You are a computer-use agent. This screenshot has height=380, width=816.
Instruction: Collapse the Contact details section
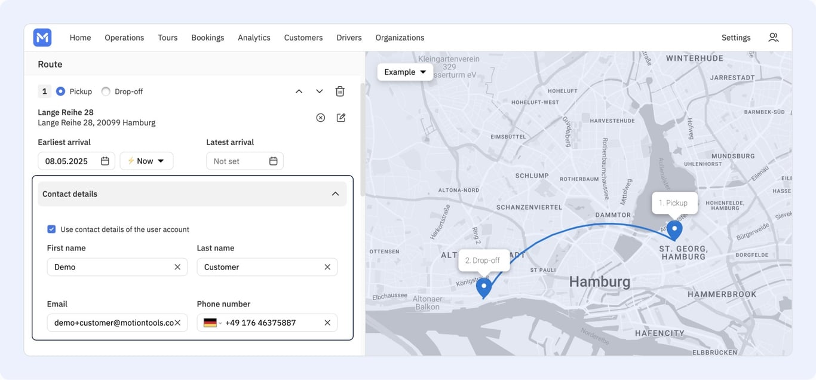(x=335, y=194)
